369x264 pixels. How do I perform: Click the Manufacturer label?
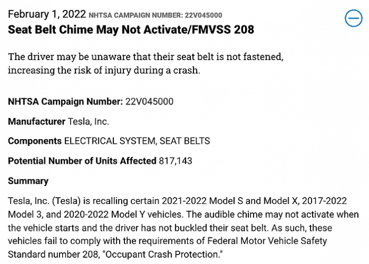point(37,121)
